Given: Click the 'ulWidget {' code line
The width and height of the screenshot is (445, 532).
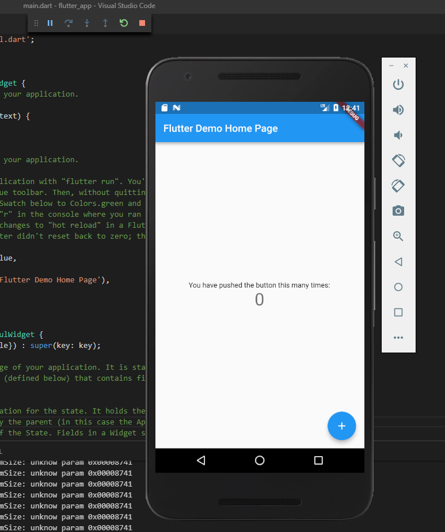Looking at the screenshot, I should tap(21, 335).
